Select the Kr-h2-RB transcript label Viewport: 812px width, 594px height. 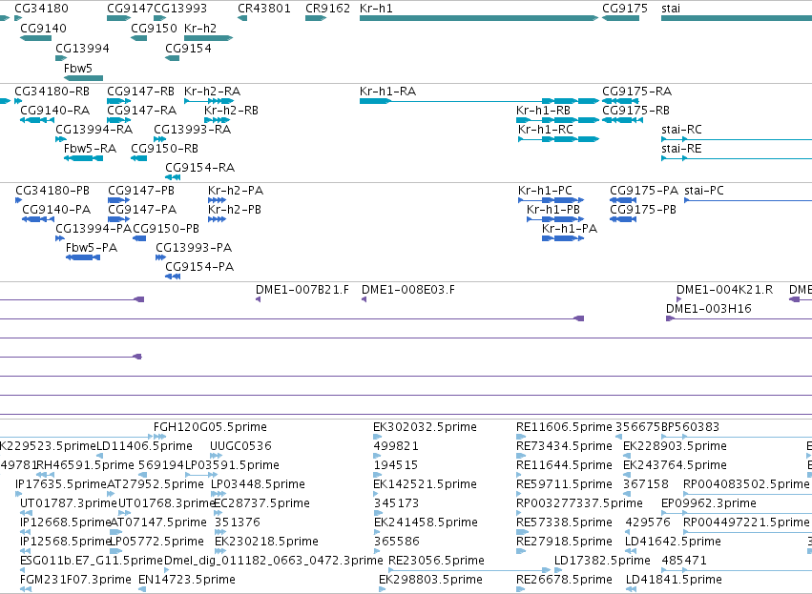(x=231, y=111)
